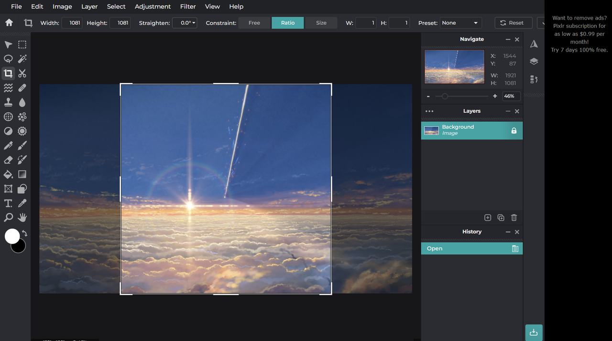The image size is (612, 341).
Task: Expand the Layers panel three-dot options
Action: (x=429, y=111)
